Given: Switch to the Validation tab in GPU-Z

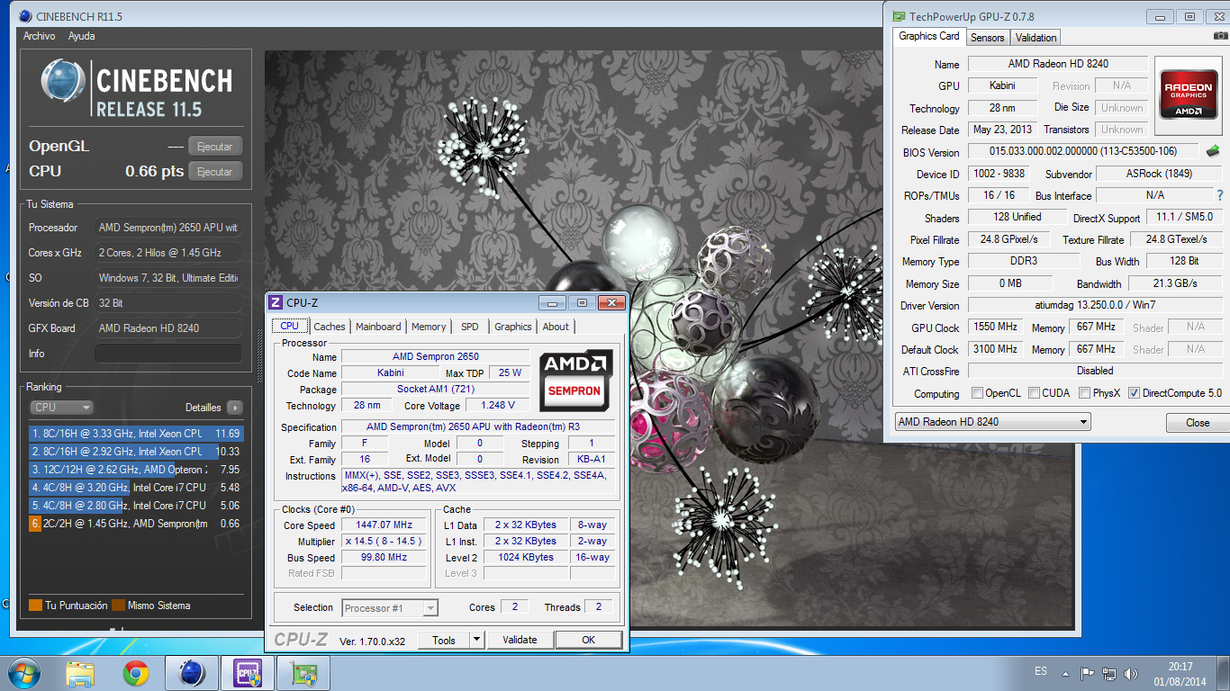Looking at the screenshot, I should [x=1036, y=38].
